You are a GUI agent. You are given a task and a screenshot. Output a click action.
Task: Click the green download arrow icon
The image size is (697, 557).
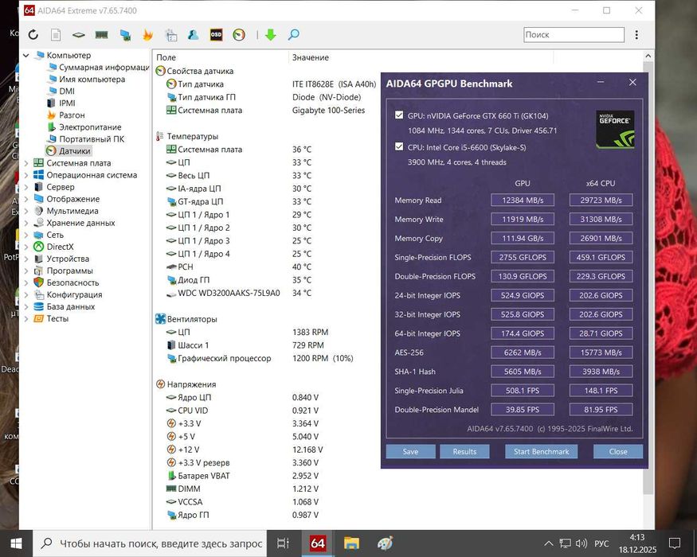pos(270,35)
